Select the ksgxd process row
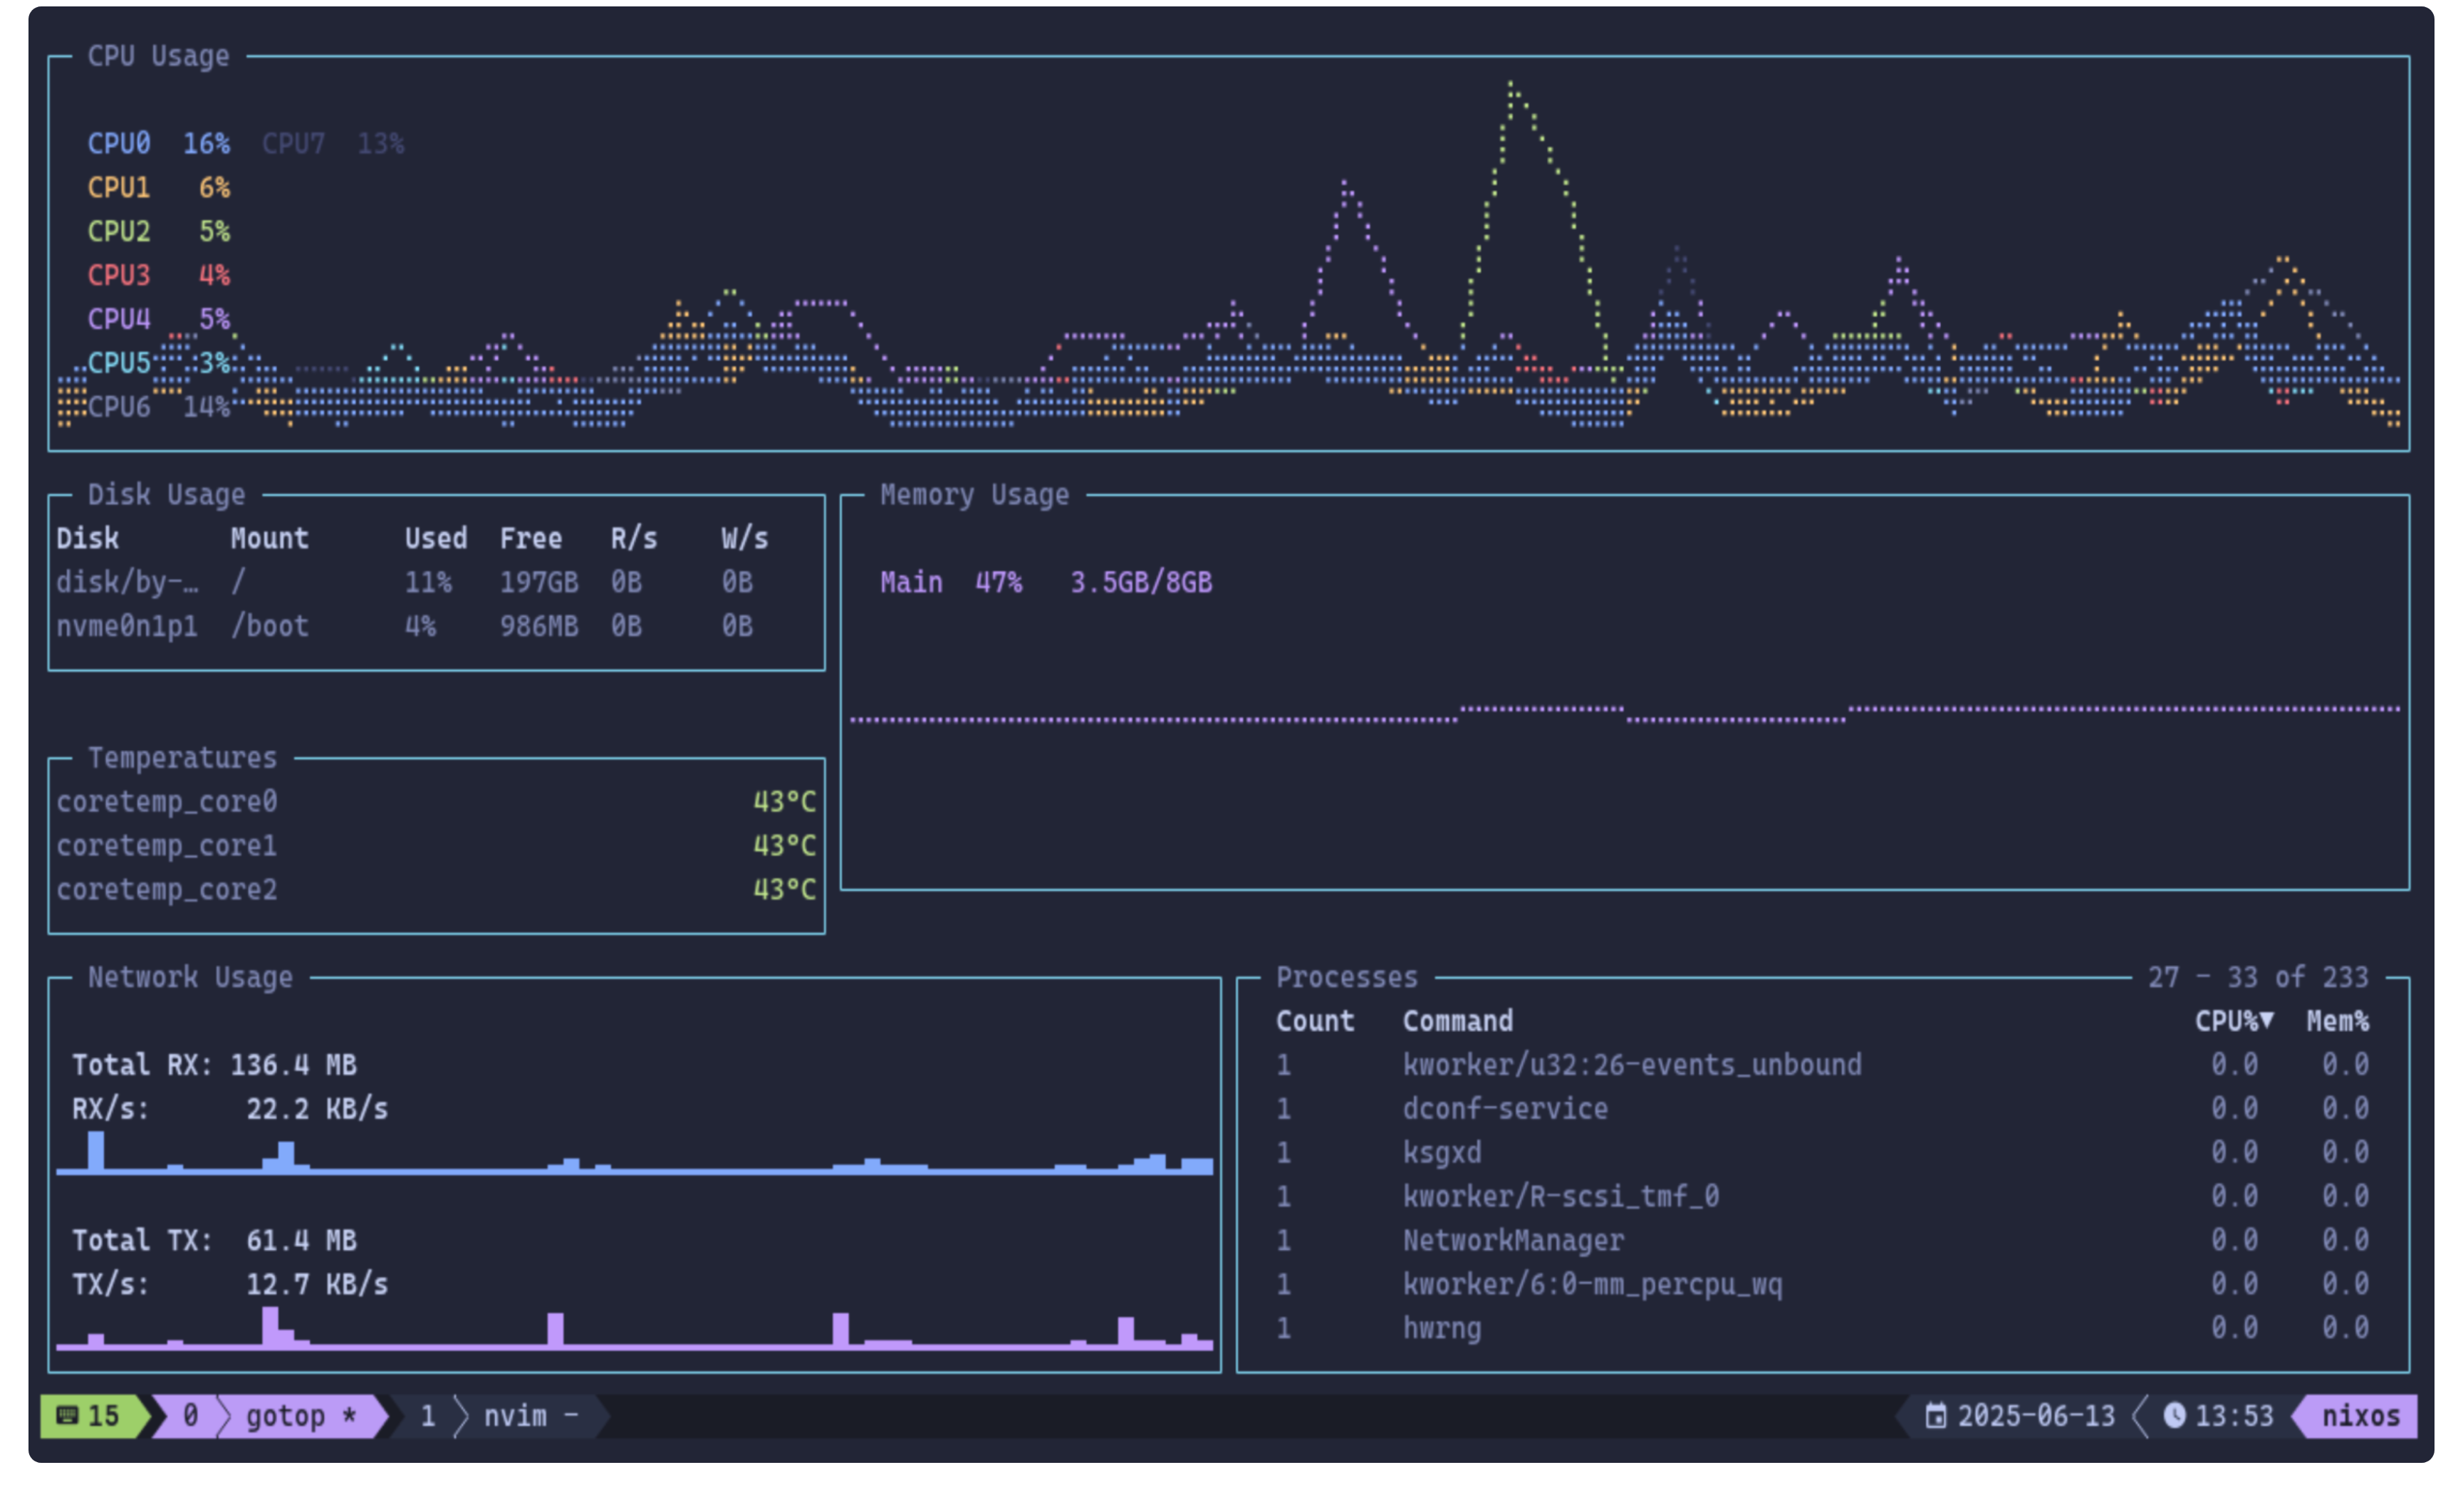This screenshot has height=1512, width=2463. click(1822, 1152)
